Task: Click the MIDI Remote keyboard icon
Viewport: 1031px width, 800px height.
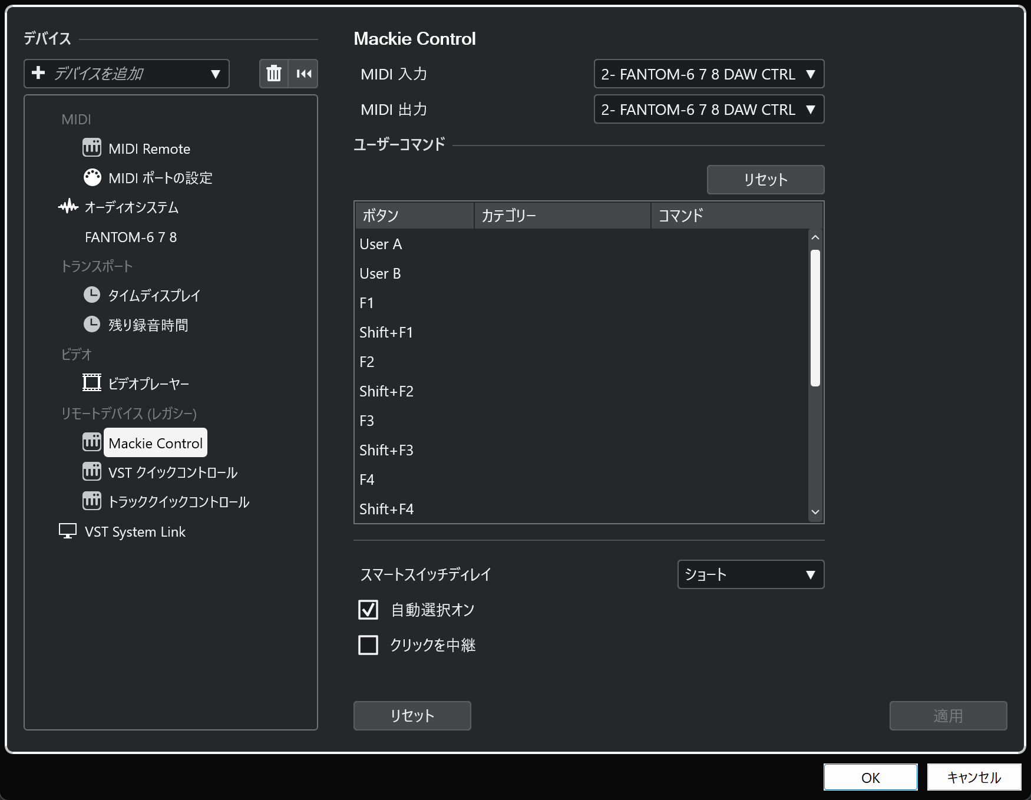Action: [x=92, y=148]
